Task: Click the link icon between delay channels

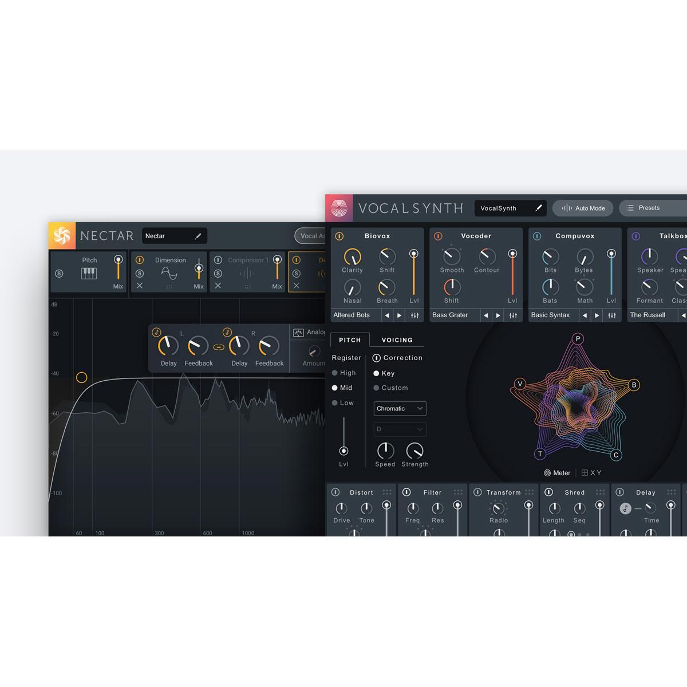Action: tap(218, 347)
